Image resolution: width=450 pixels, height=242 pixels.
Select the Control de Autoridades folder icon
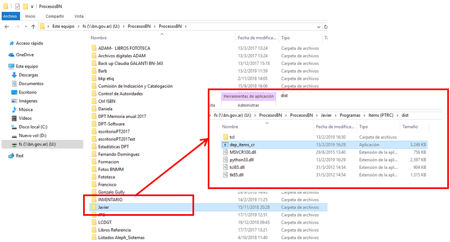[x=94, y=93]
